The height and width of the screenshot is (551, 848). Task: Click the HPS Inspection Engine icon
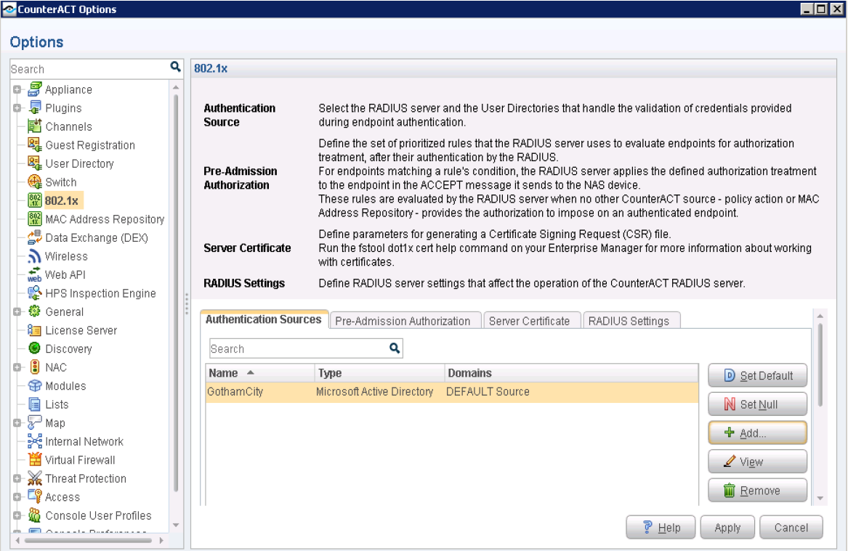point(35,293)
